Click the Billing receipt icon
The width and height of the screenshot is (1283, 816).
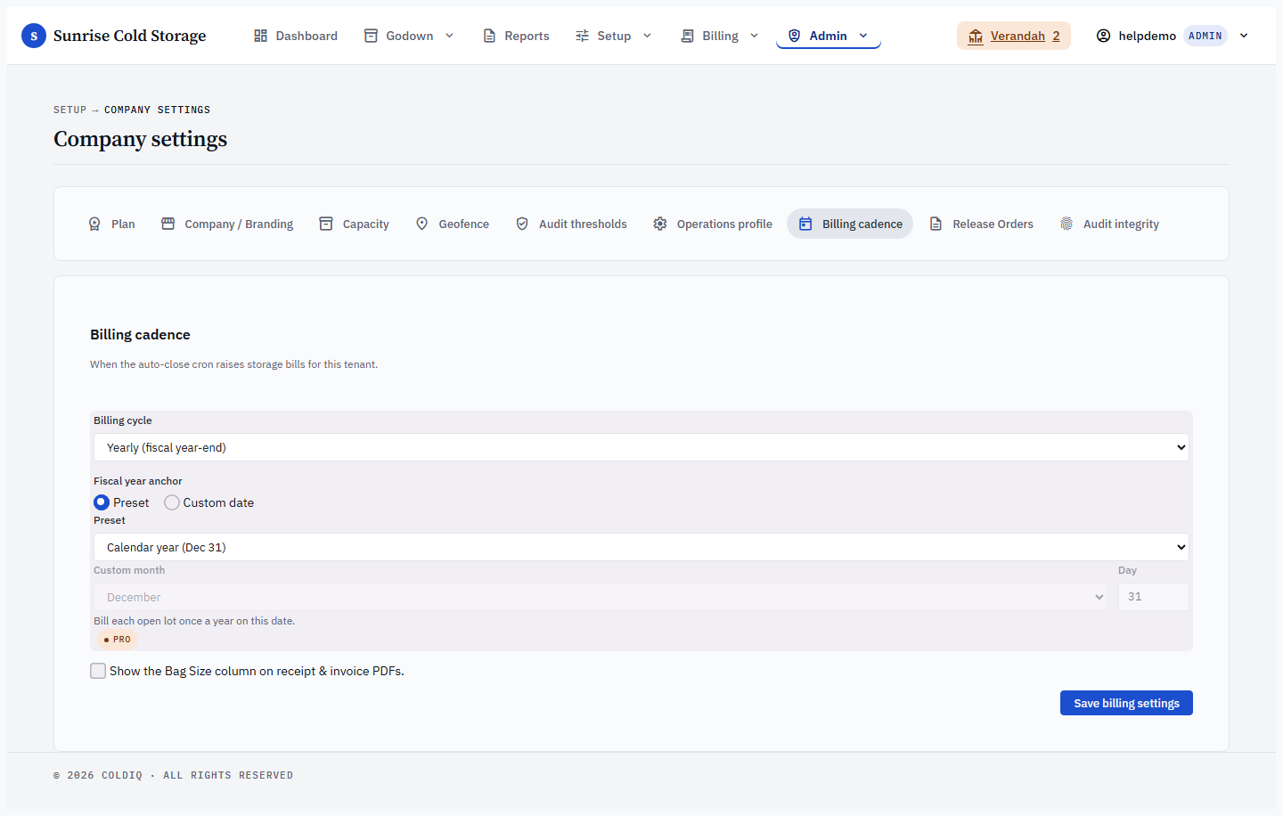[x=687, y=36]
